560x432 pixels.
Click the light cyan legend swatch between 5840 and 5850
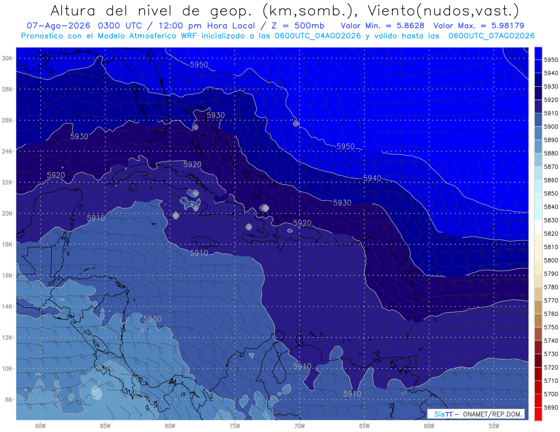[538, 200]
